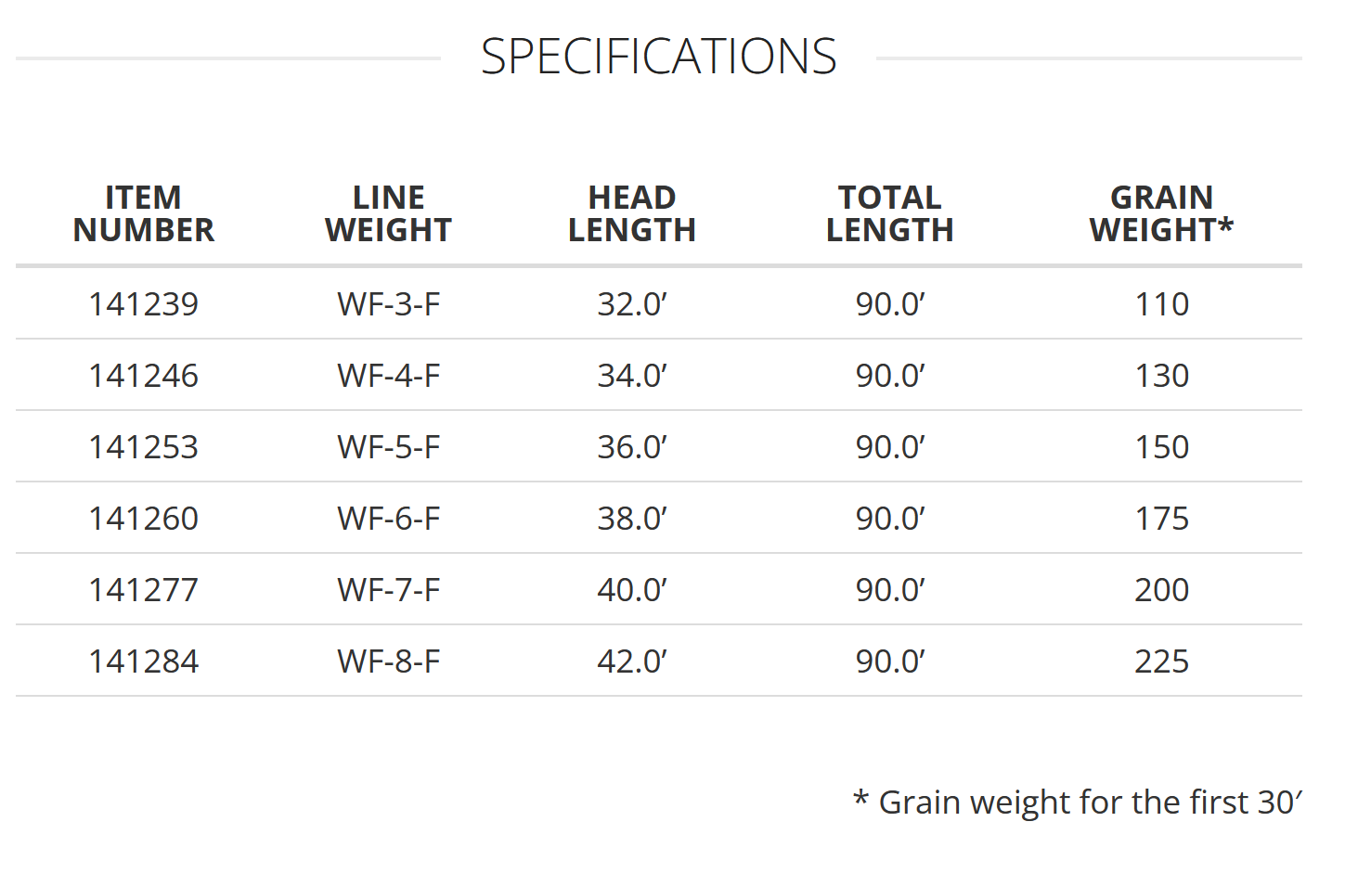This screenshot has height=886, width=1358.
Task: Click the WF-3-F line weight cell
Action: click(388, 304)
